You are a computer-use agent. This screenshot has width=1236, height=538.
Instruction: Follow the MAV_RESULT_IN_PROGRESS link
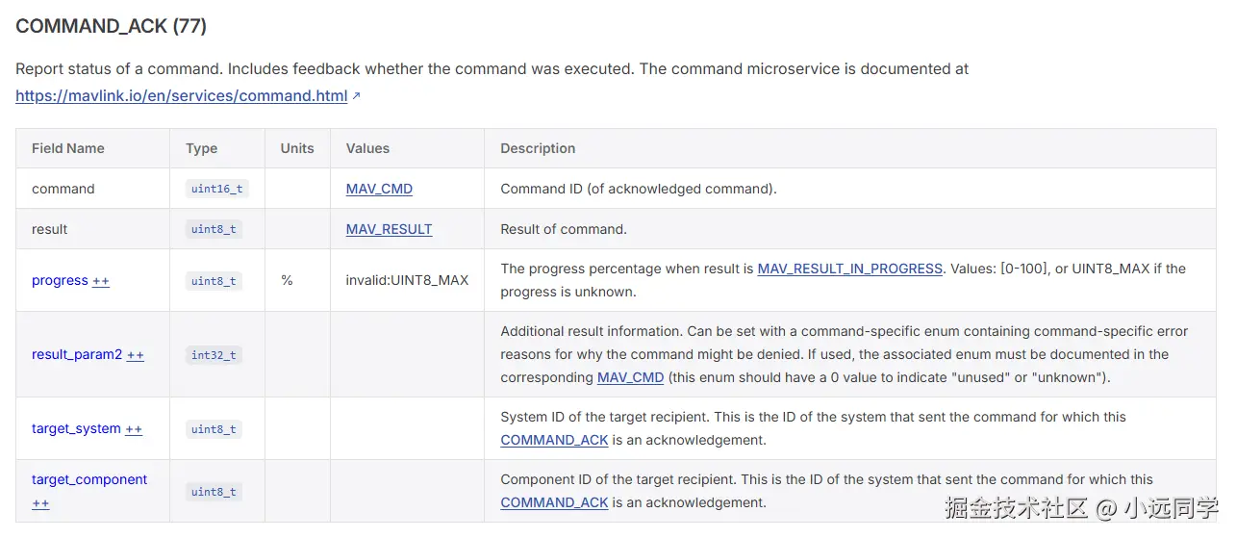[849, 269]
